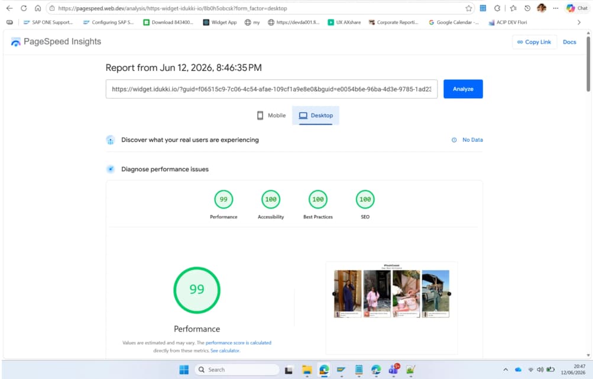
Task: Open the user profile avatar
Action: [x=542, y=8]
